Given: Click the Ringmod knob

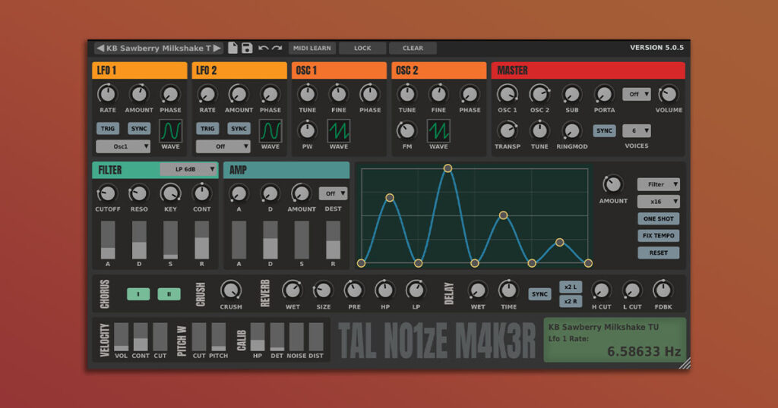Looking at the screenshot, I should coord(571,130).
